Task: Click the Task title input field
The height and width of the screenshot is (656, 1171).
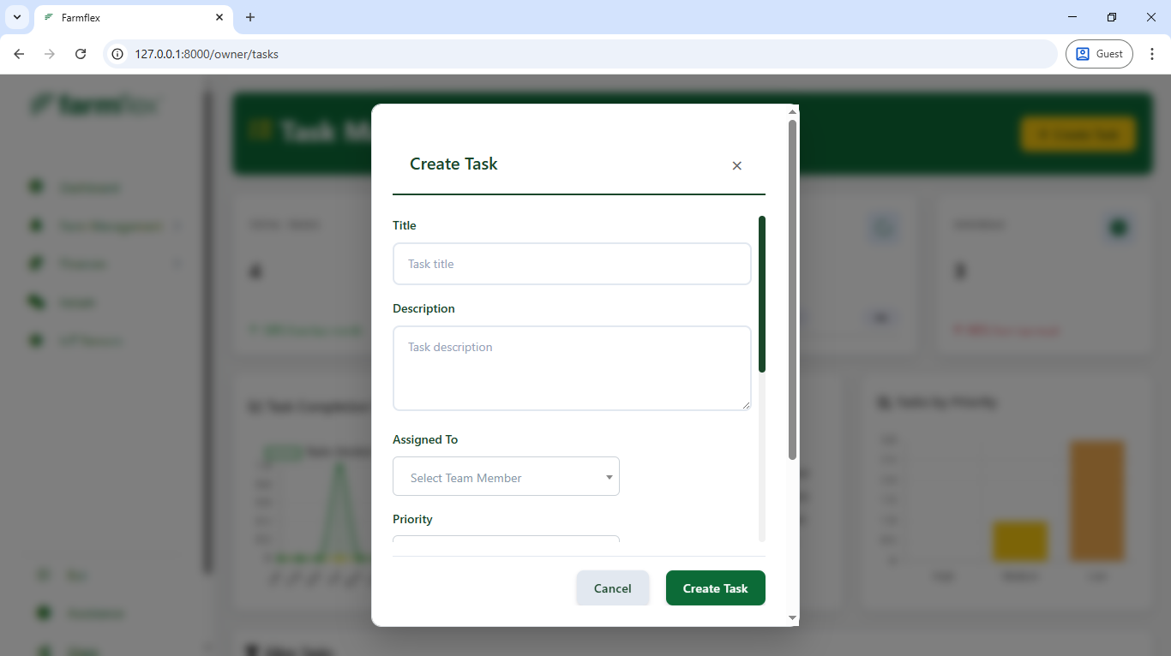Action: pos(572,264)
